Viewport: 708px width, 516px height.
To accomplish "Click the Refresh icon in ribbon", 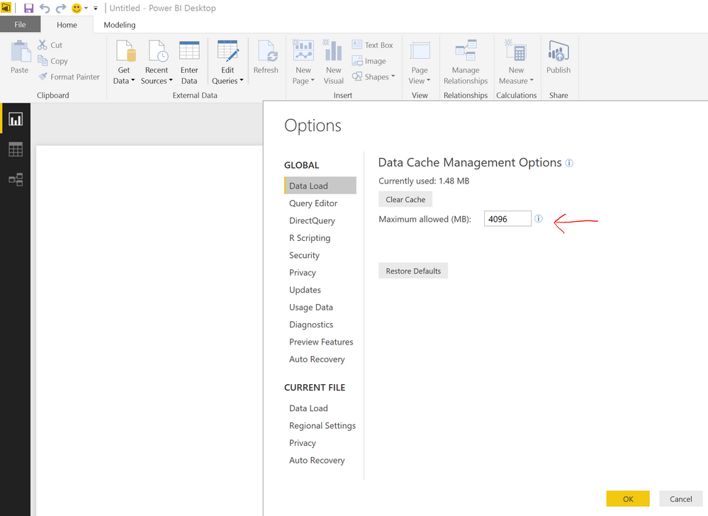I will 266,50.
